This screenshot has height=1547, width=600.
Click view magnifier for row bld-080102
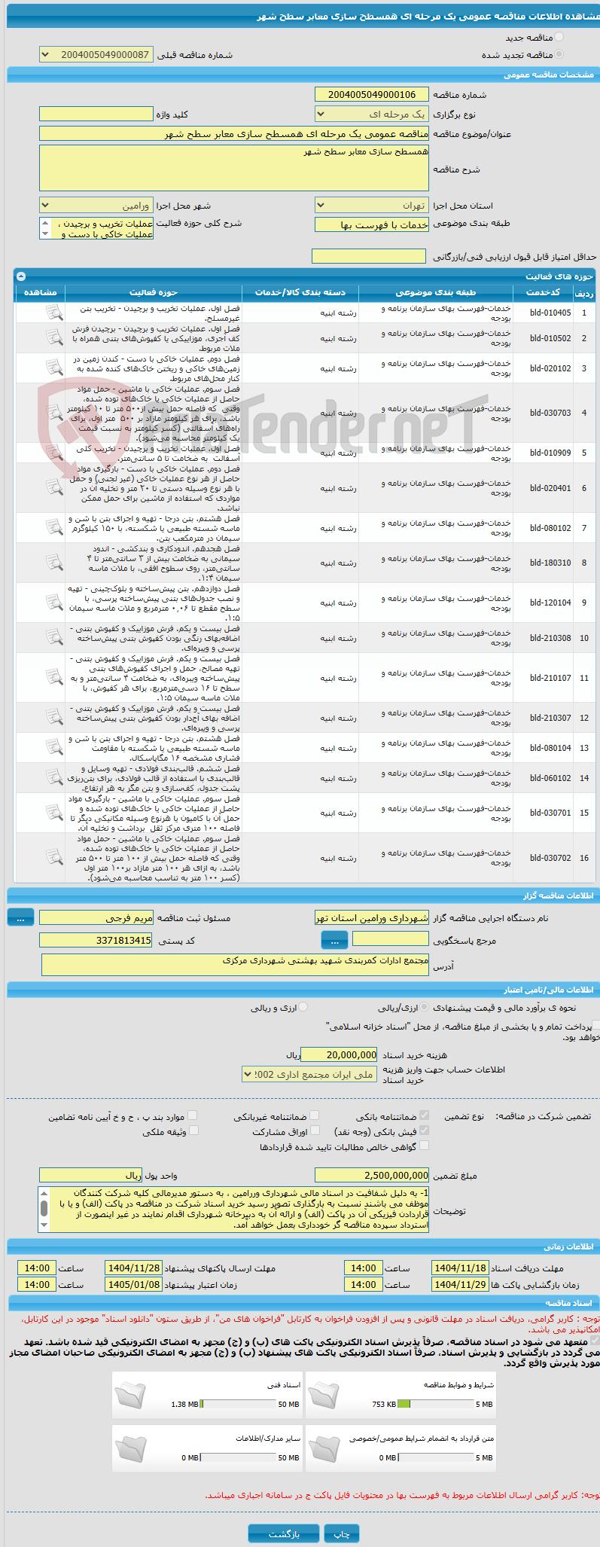(x=53, y=528)
